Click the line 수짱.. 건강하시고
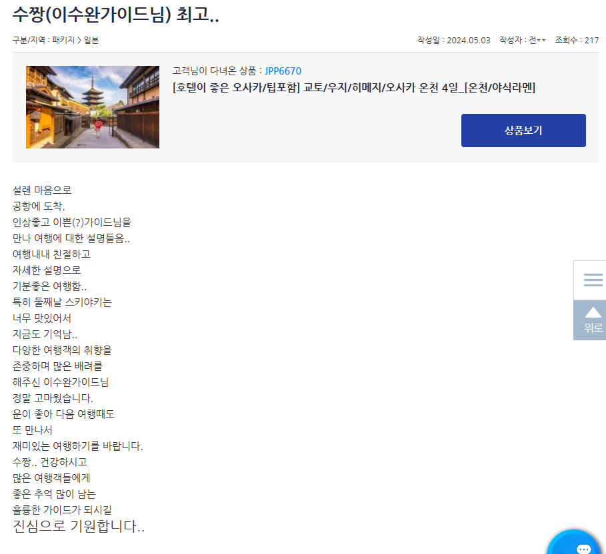The width and height of the screenshot is (606, 554). [49, 462]
